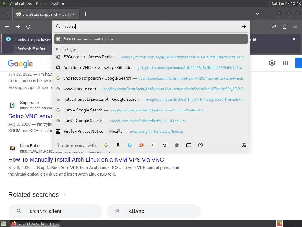Open the Firefox hamburger menu
302x227 pixels.
[295, 26]
